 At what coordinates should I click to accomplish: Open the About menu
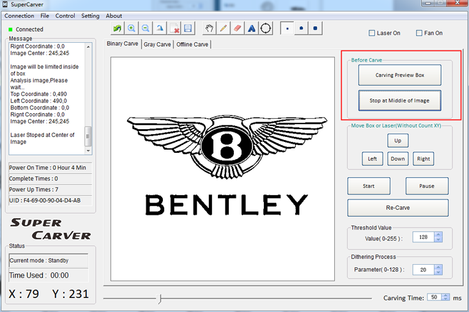coord(114,16)
